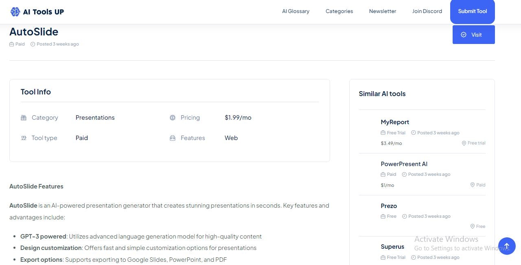The width and height of the screenshot is (521, 265).
Task: Open the Categories menu item
Action: click(339, 11)
